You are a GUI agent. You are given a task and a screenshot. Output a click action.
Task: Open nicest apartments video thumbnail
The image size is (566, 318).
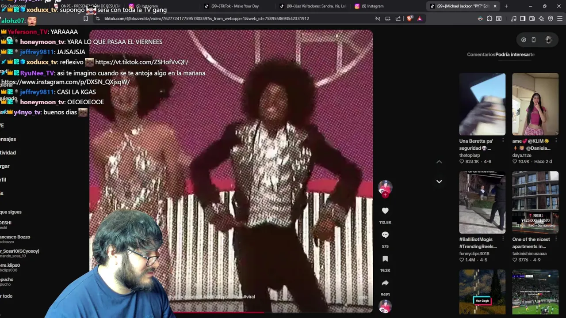click(x=535, y=202)
